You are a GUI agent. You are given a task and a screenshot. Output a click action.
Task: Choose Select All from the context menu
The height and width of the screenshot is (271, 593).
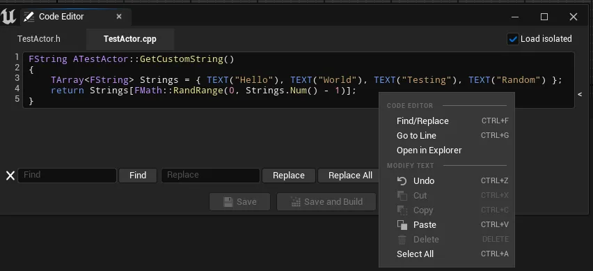(x=447, y=254)
